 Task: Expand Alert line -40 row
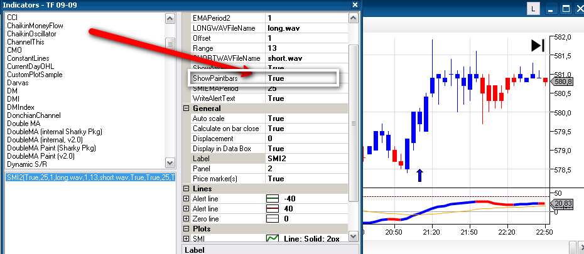point(186,199)
